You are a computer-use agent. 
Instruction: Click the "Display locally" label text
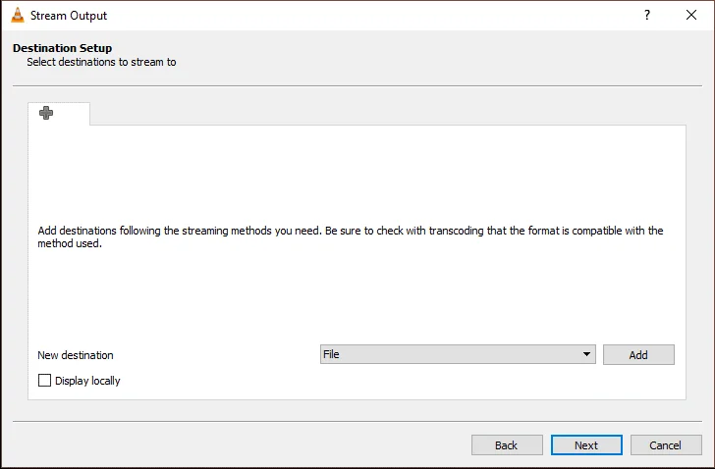(x=87, y=381)
